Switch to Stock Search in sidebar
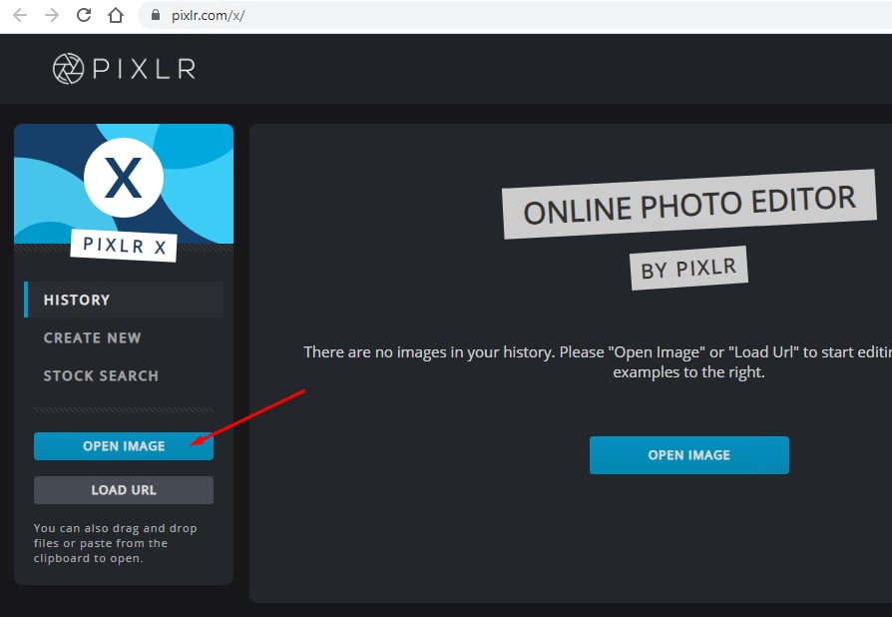 pyautogui.click(x=101, y=375)
